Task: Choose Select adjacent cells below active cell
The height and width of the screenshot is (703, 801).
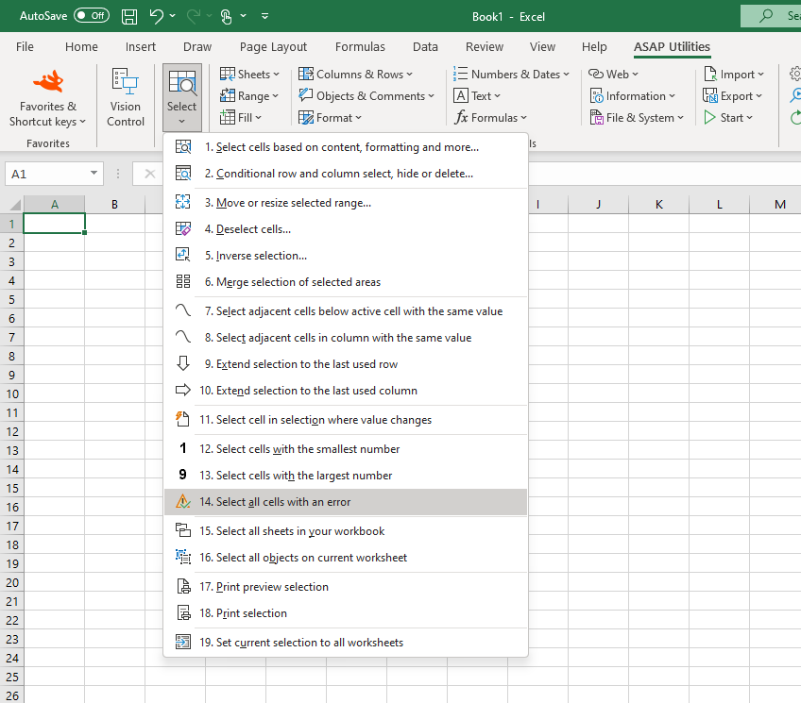Action: tap(346, 311)
